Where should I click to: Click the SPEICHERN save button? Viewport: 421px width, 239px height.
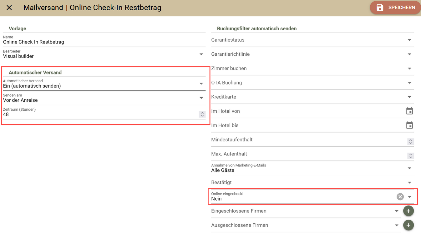tap(395, 8)
